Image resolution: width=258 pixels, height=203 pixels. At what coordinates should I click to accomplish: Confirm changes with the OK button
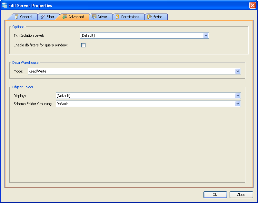[215, 195]
